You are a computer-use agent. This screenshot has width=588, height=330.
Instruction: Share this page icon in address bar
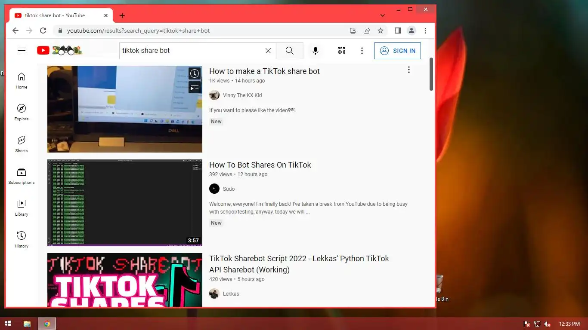(367, 31)
